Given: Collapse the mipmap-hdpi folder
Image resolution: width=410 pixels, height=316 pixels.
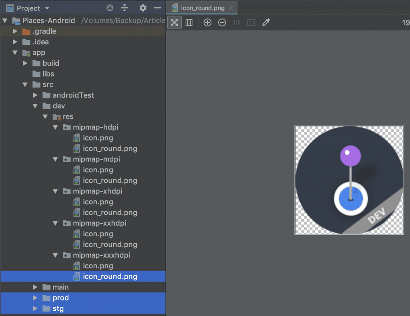Looking at the screenshot, I should click(x=55, y=127).
